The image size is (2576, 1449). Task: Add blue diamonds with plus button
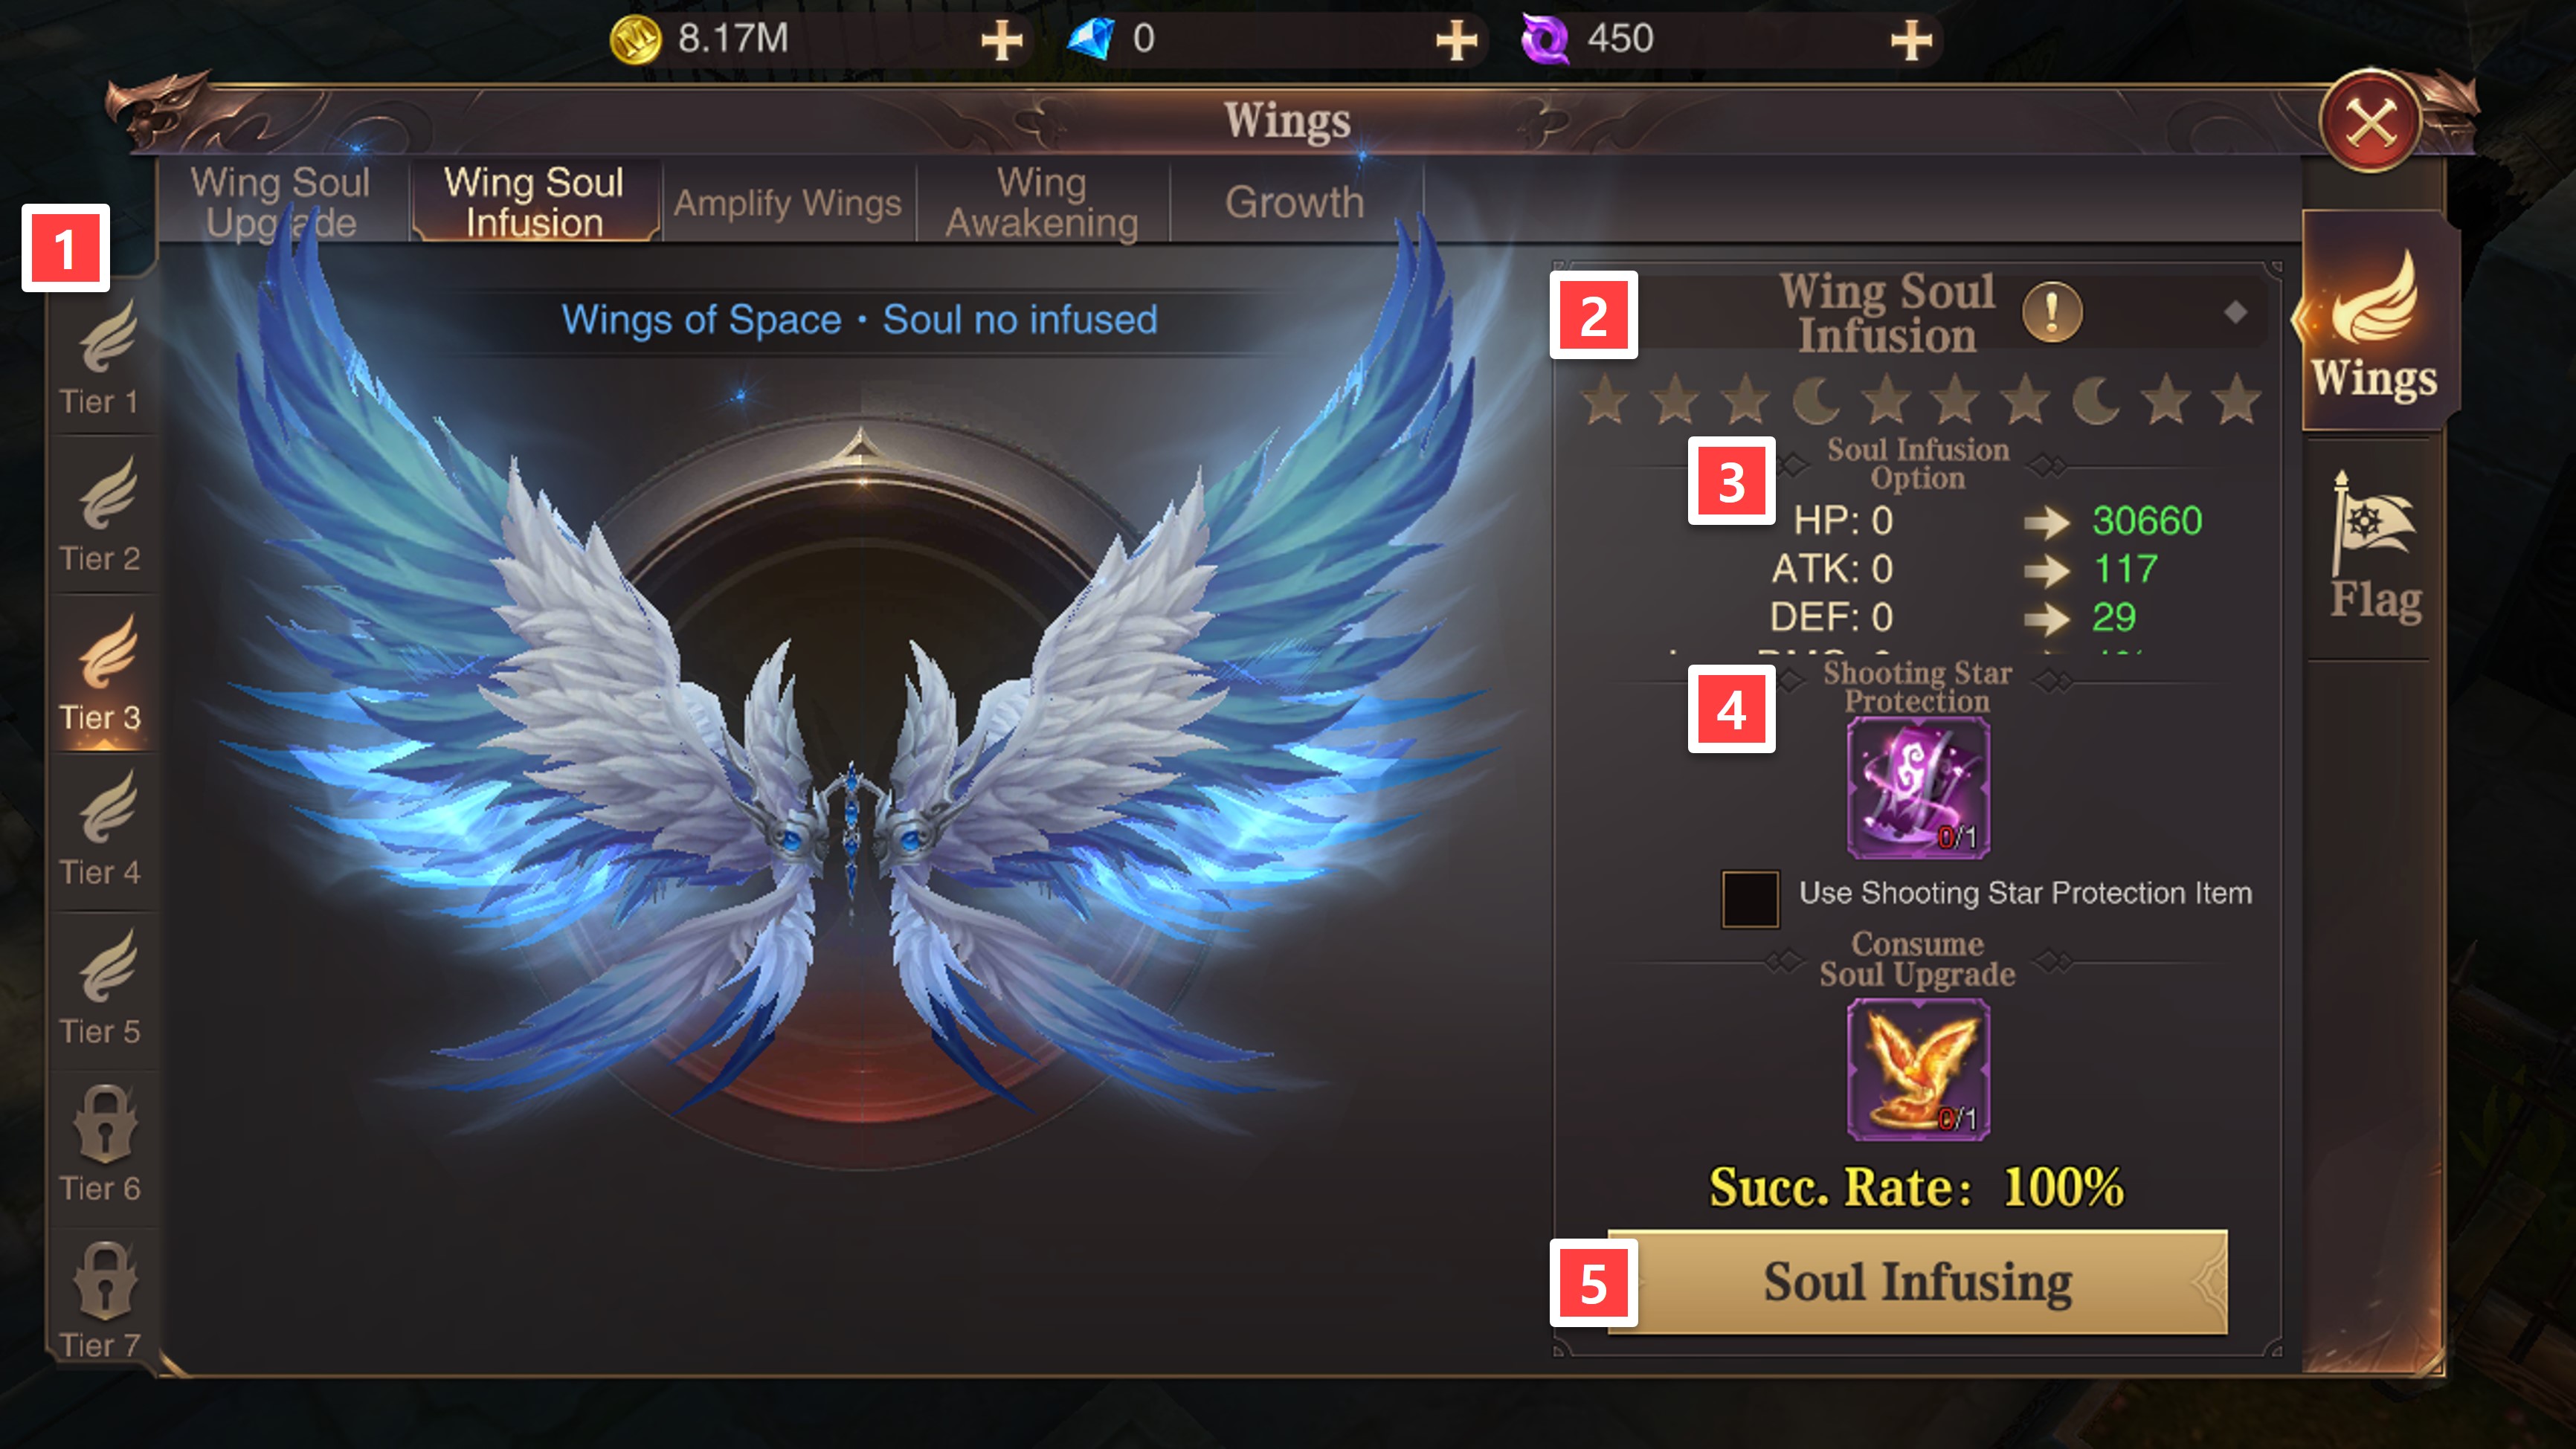[1456, 41]
